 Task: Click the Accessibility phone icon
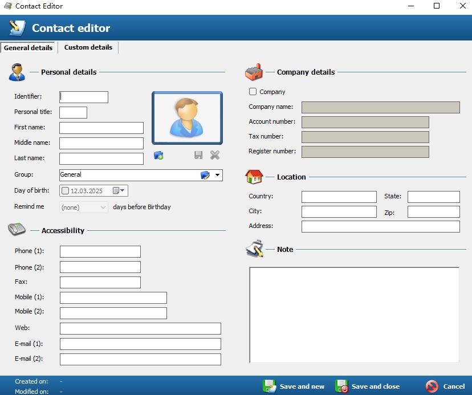[x=16, y=230]
